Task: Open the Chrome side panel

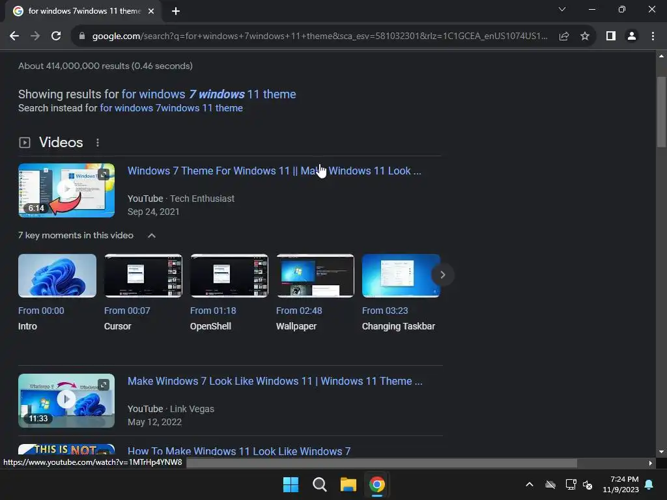Action: tap(611, 36)
